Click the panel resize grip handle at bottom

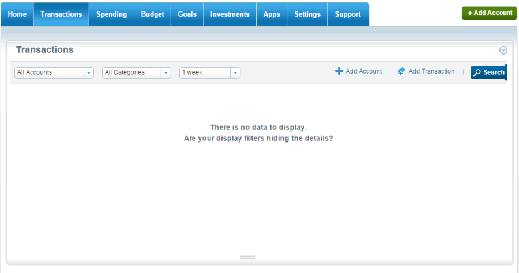pyautogui.click(x=247, y=257)
